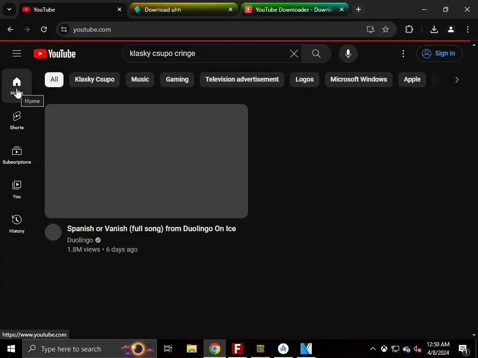Open Chrome downloads
The image size is (478, 358).
pos(434,29)
